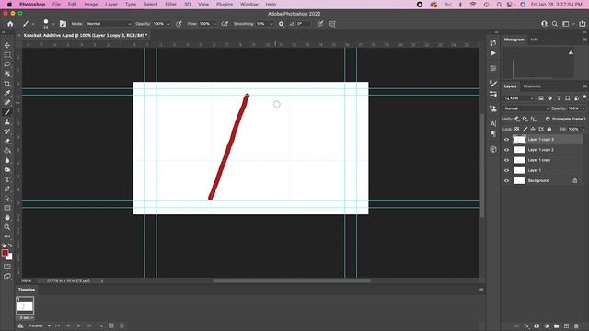This screenshot has width=589, height=331.
Task: Set the background white color swatch
Action: [x=10, y=257]
